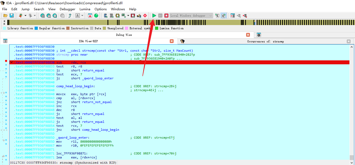Viewport: 355px width, 165px height.
Task: Click the document with plus icon
Action: [x=111, y=16]
